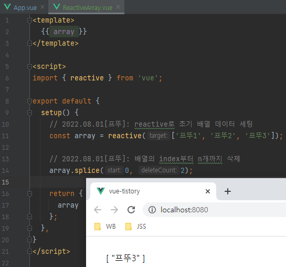Click the array identifier on line 17
This screenshot has height=267, width=286.
(x=68, y=206)
